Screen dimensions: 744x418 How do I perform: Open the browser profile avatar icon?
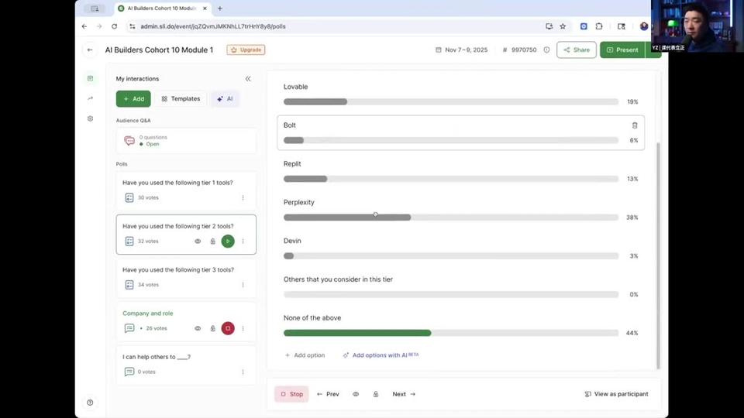tap(644, 26)
